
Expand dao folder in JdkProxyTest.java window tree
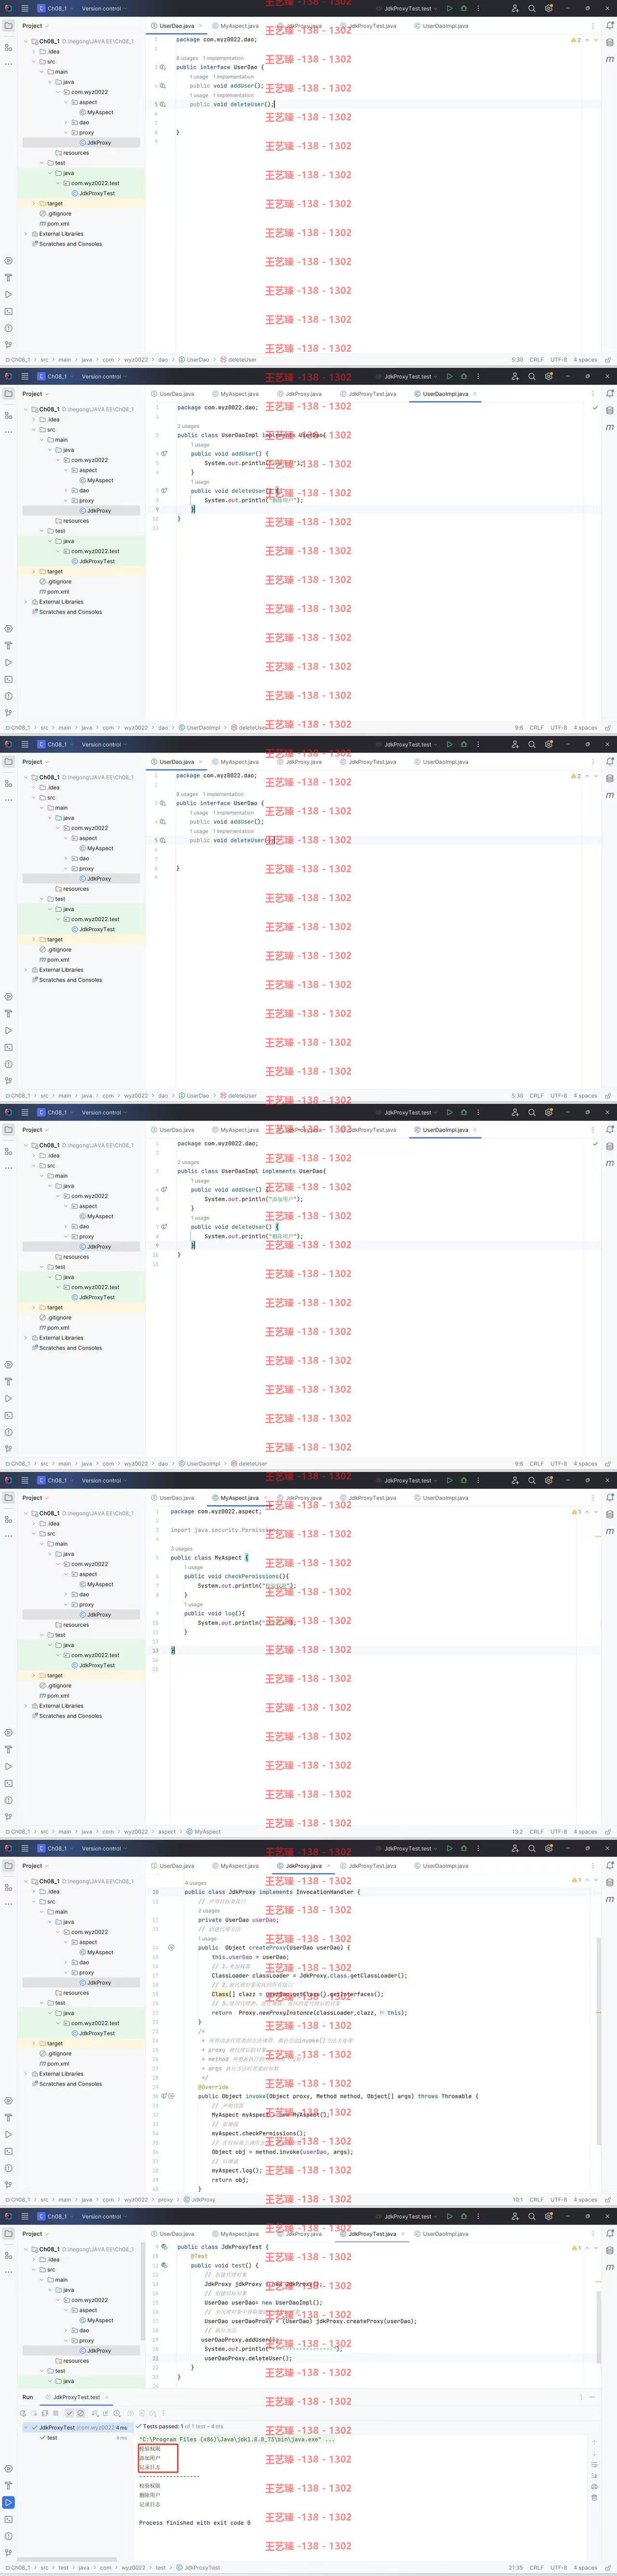pyautogui.click(x=66, y=2330)
